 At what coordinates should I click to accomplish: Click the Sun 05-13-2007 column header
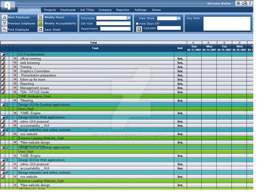point(194,48)
